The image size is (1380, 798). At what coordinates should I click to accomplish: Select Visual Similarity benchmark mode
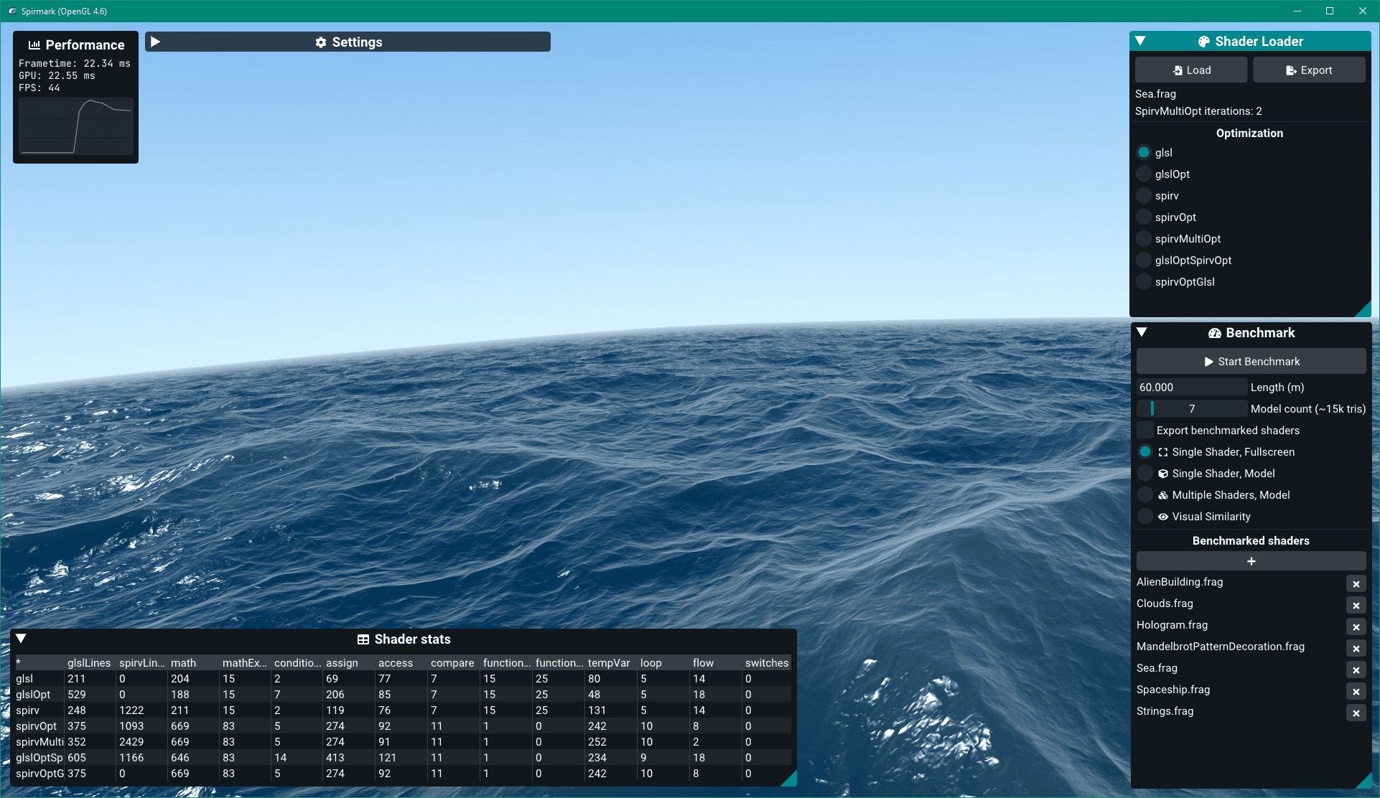click(1145, 517)
